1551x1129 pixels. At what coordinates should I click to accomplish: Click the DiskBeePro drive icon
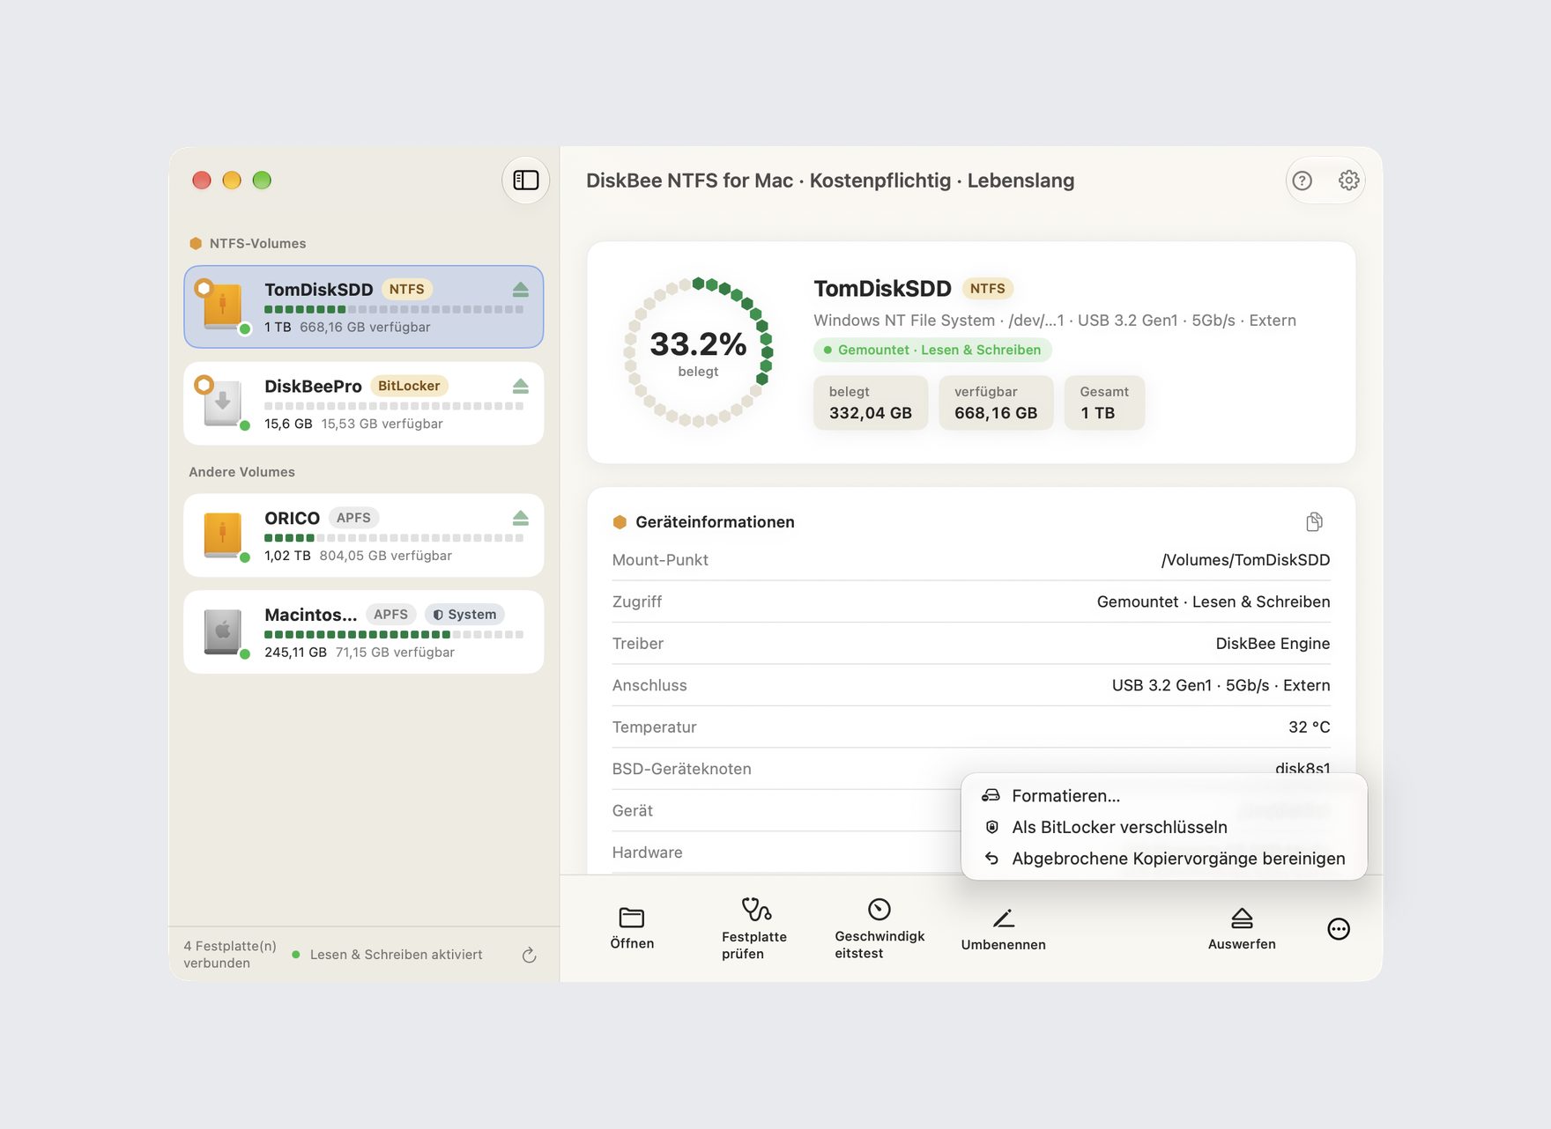223,403
